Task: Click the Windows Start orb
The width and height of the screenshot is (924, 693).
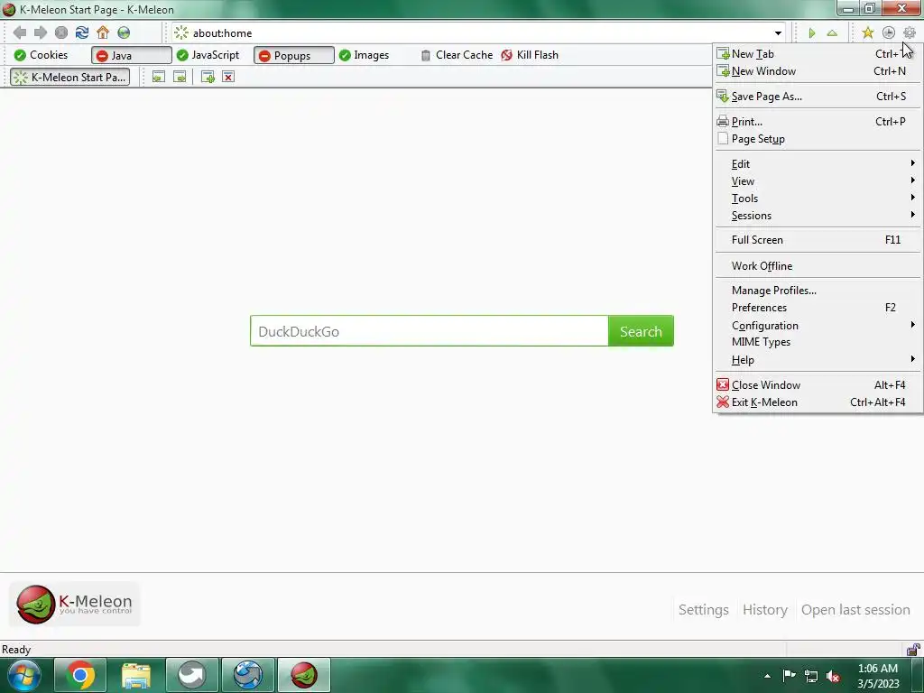Action: [23, 675]
